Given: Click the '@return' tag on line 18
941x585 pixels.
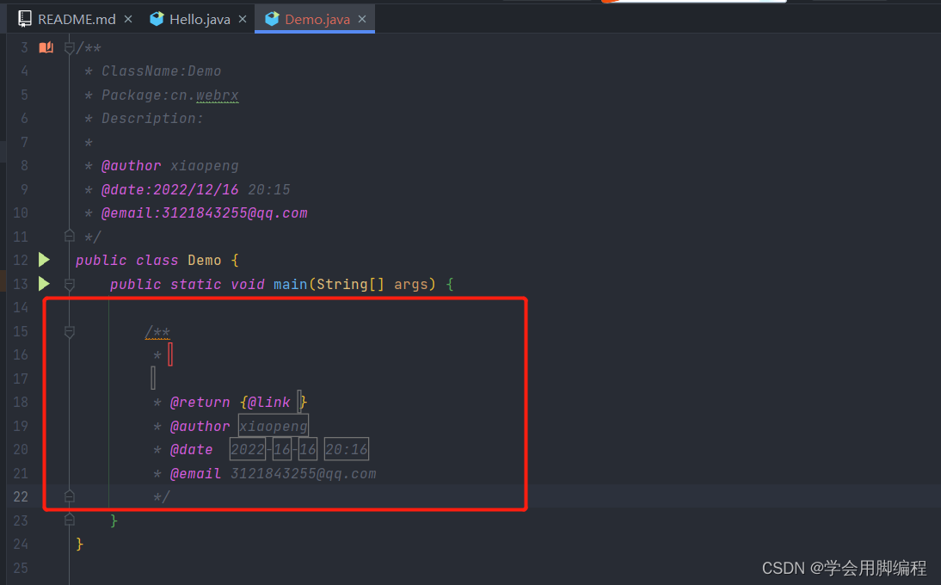Looking at the screenshot, I should [x=200, y=402].
